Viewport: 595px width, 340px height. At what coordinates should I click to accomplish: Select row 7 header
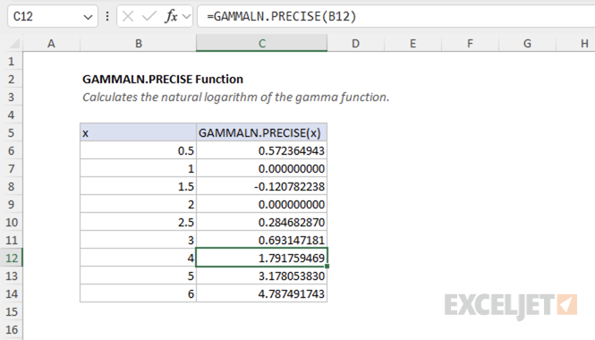tap(12, 168)
